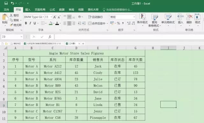
Task: Switch to the Page Layout (页面布局) tab
Action: click(x=40, y=10)
